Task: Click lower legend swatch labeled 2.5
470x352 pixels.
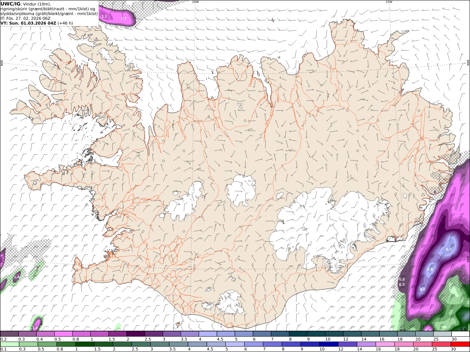Action: pos(141,344)
